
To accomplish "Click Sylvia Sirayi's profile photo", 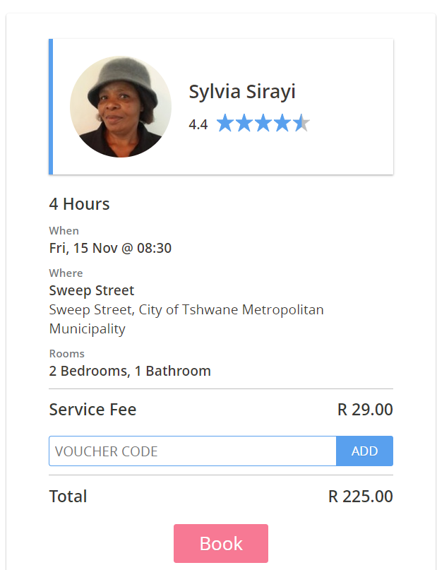I will point(121,107).
